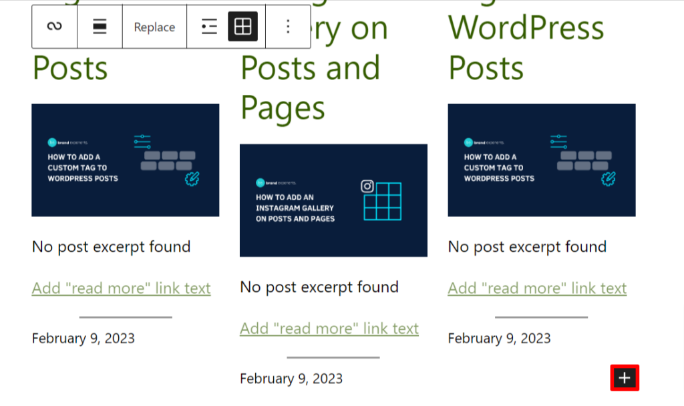Click the black plus block inserter
Screen dimensions: 684x406
coord(625,377)
